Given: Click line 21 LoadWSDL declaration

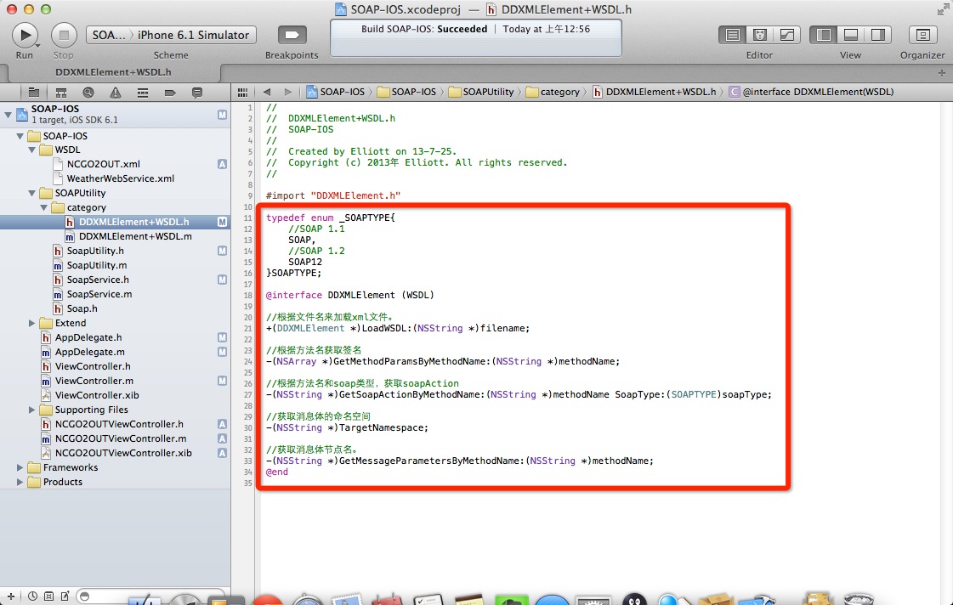Looking at the screenshot, I should (398, 329).
